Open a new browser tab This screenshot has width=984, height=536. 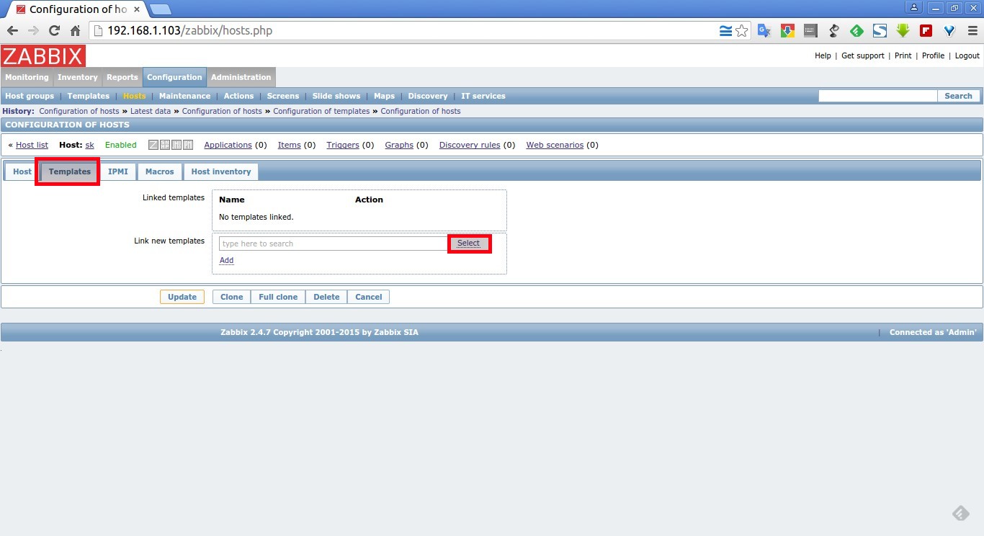(160, 9)
